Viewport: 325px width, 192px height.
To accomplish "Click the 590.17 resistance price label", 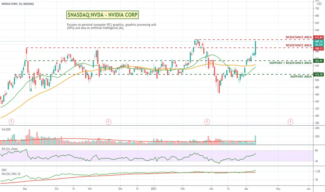I will click(x=319, y=49).
